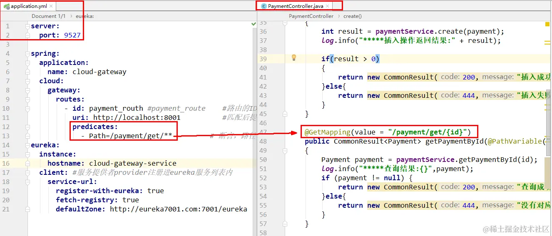Click the 'code: 200' hint on line 41
The image size is (552, 236).
pyautogui.click(x=458, y=77)
